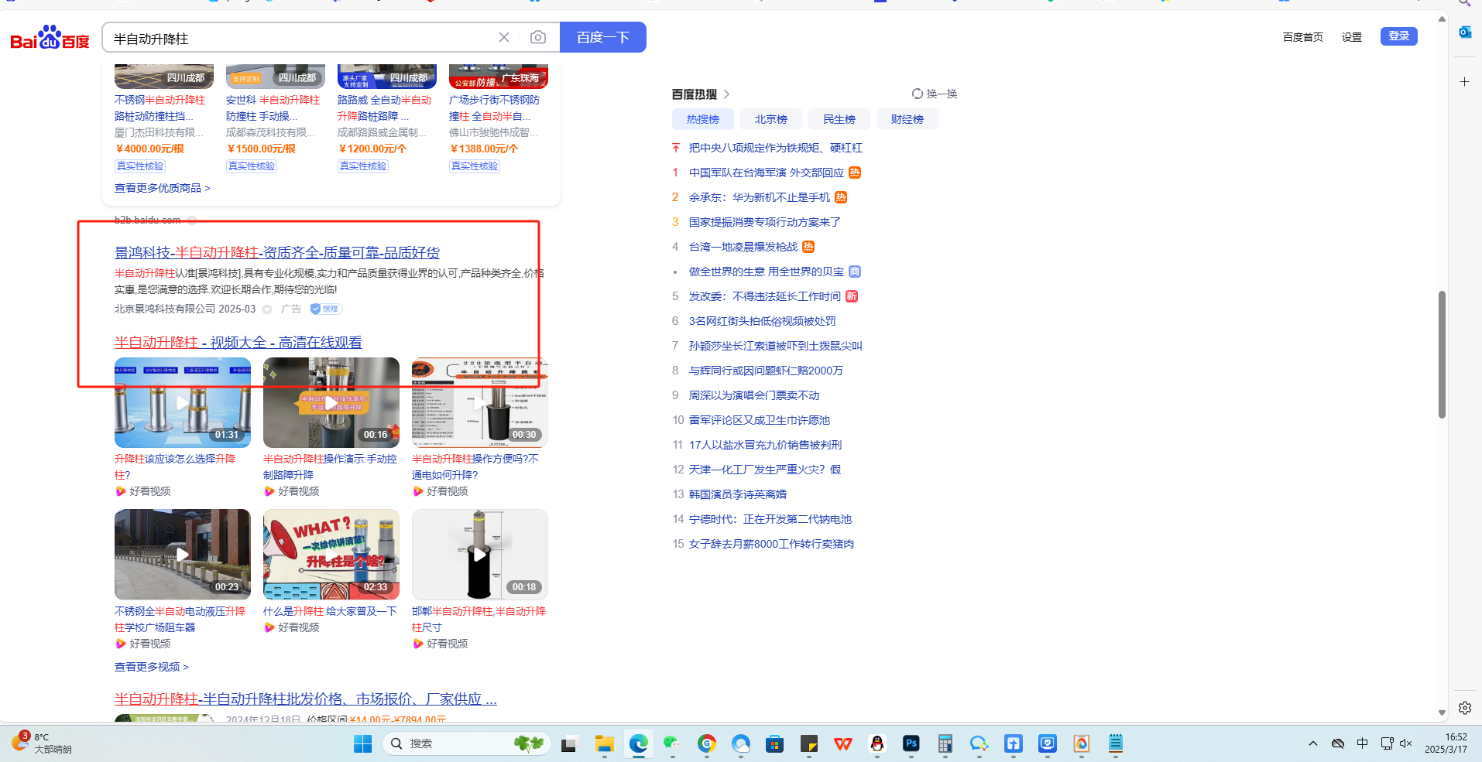This screenshot has width=1482, height=762.
Task: Launch WPS Office from taskbar
Action: (x=842, y=743)
